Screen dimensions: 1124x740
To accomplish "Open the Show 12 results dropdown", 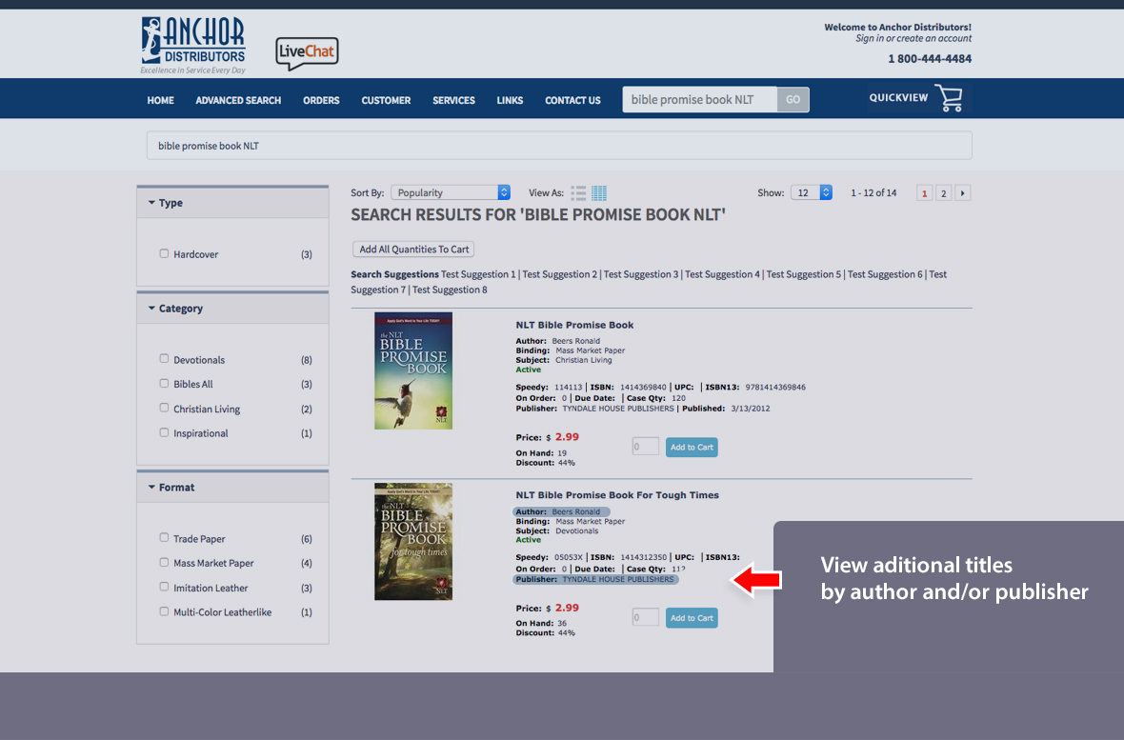I will (x=812, y=192).
